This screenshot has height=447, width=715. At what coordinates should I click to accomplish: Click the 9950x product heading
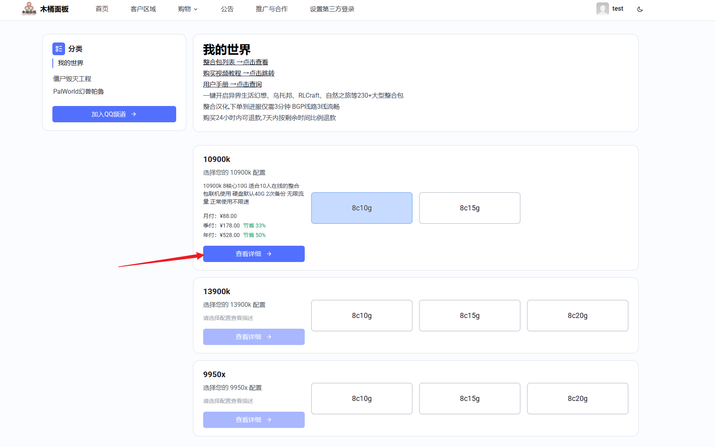[x=214, y=375]
